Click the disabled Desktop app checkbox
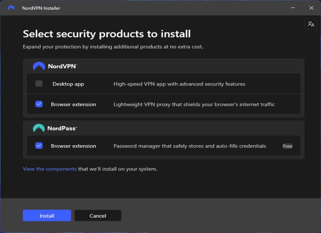 [x=39, y=84]
